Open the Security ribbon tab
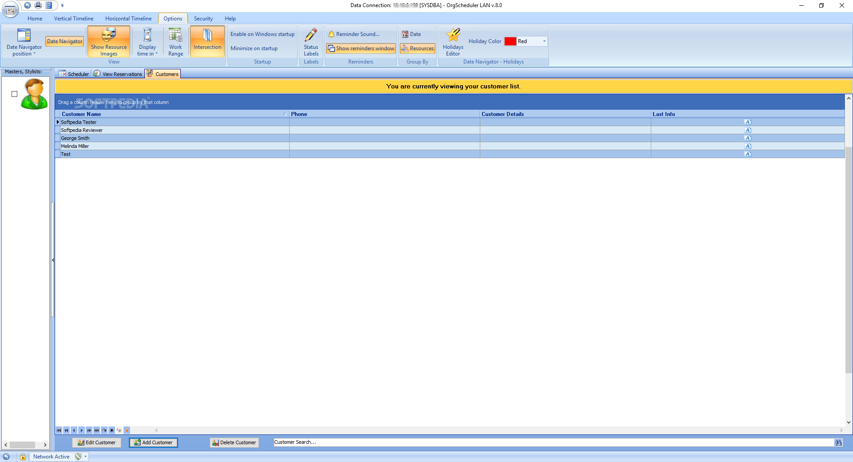The image size is (853, 462). click(203, 19)
